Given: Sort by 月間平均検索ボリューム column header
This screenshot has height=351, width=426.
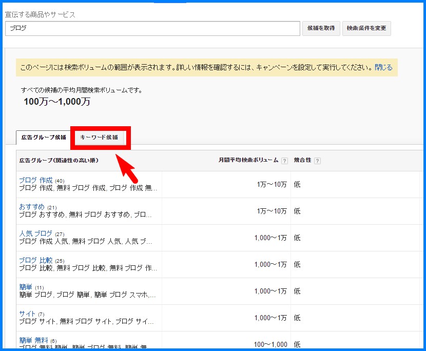Looking at the screenshot, I should 248,161.
